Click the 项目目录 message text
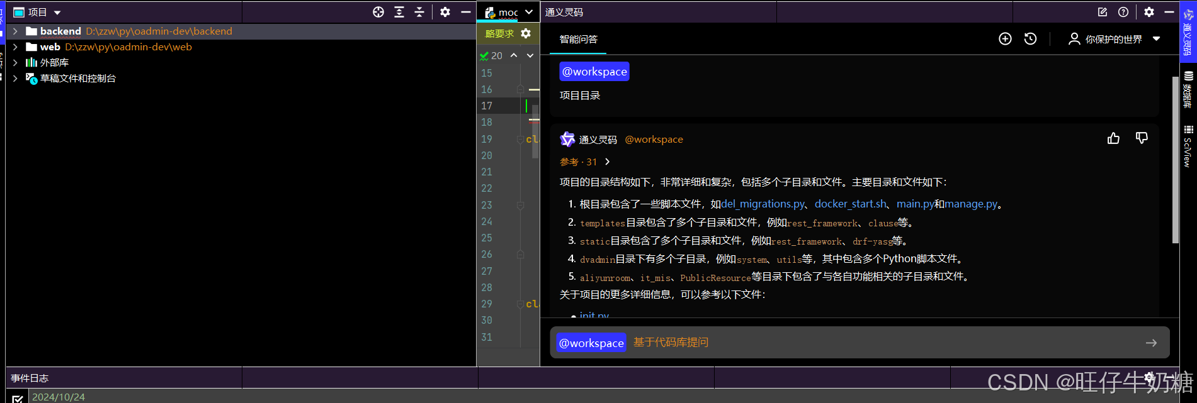 (x=580, y=96)
